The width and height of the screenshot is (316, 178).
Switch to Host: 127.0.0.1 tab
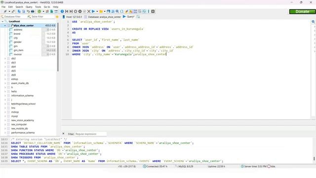(72, 17)
